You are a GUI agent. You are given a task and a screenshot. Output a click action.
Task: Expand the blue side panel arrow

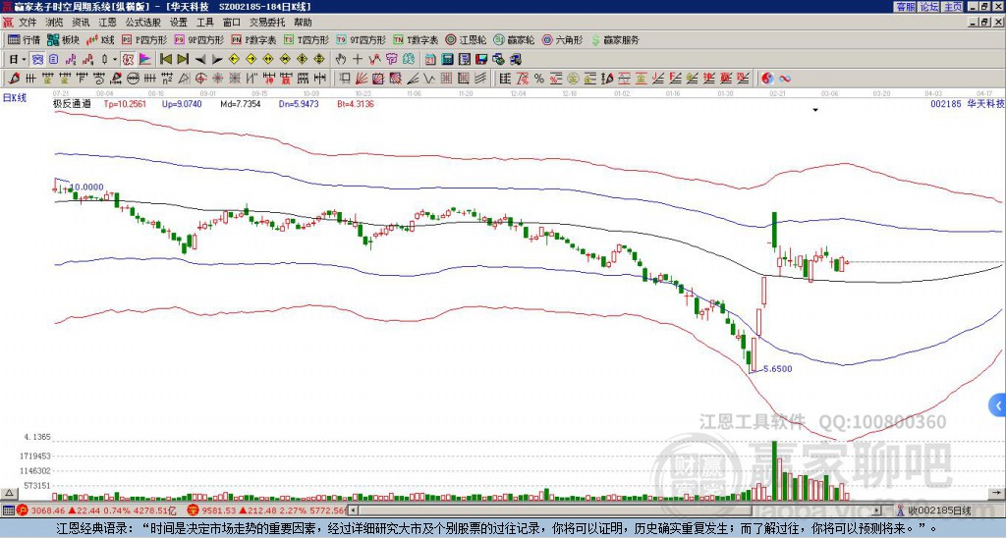click(x=998, y=405)
